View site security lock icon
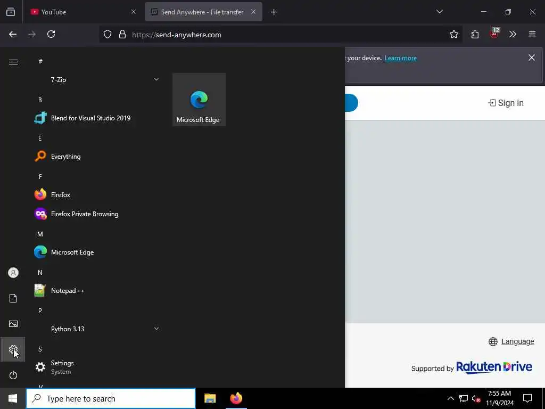This screenshot has height=409, width=545. [x=122, y=35]
